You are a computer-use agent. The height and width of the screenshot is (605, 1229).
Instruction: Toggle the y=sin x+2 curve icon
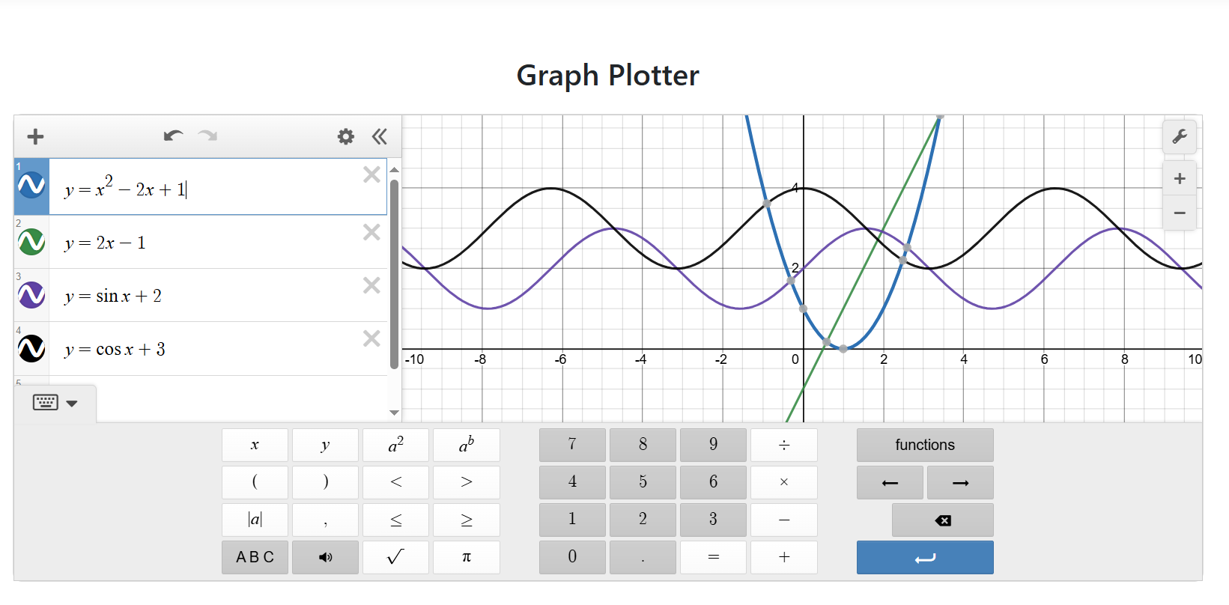tap(31, 294)
